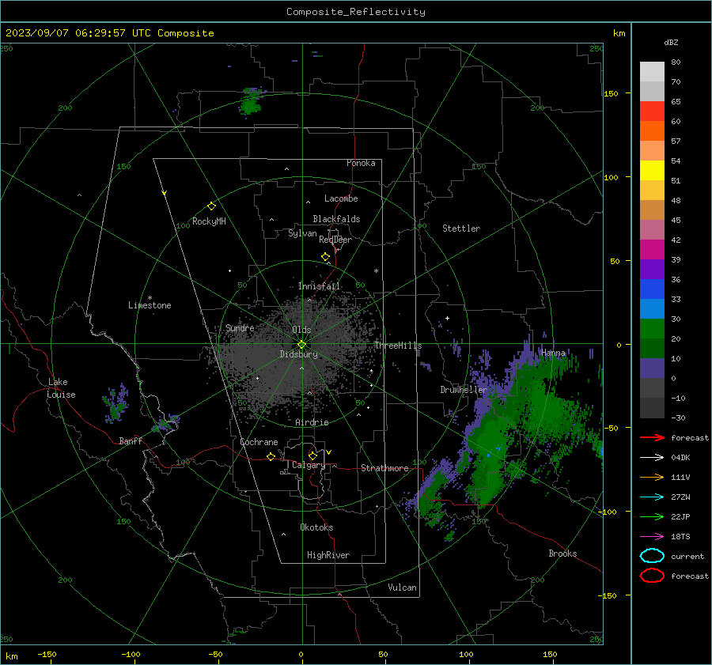Click the Limestone label

point(150,305)
